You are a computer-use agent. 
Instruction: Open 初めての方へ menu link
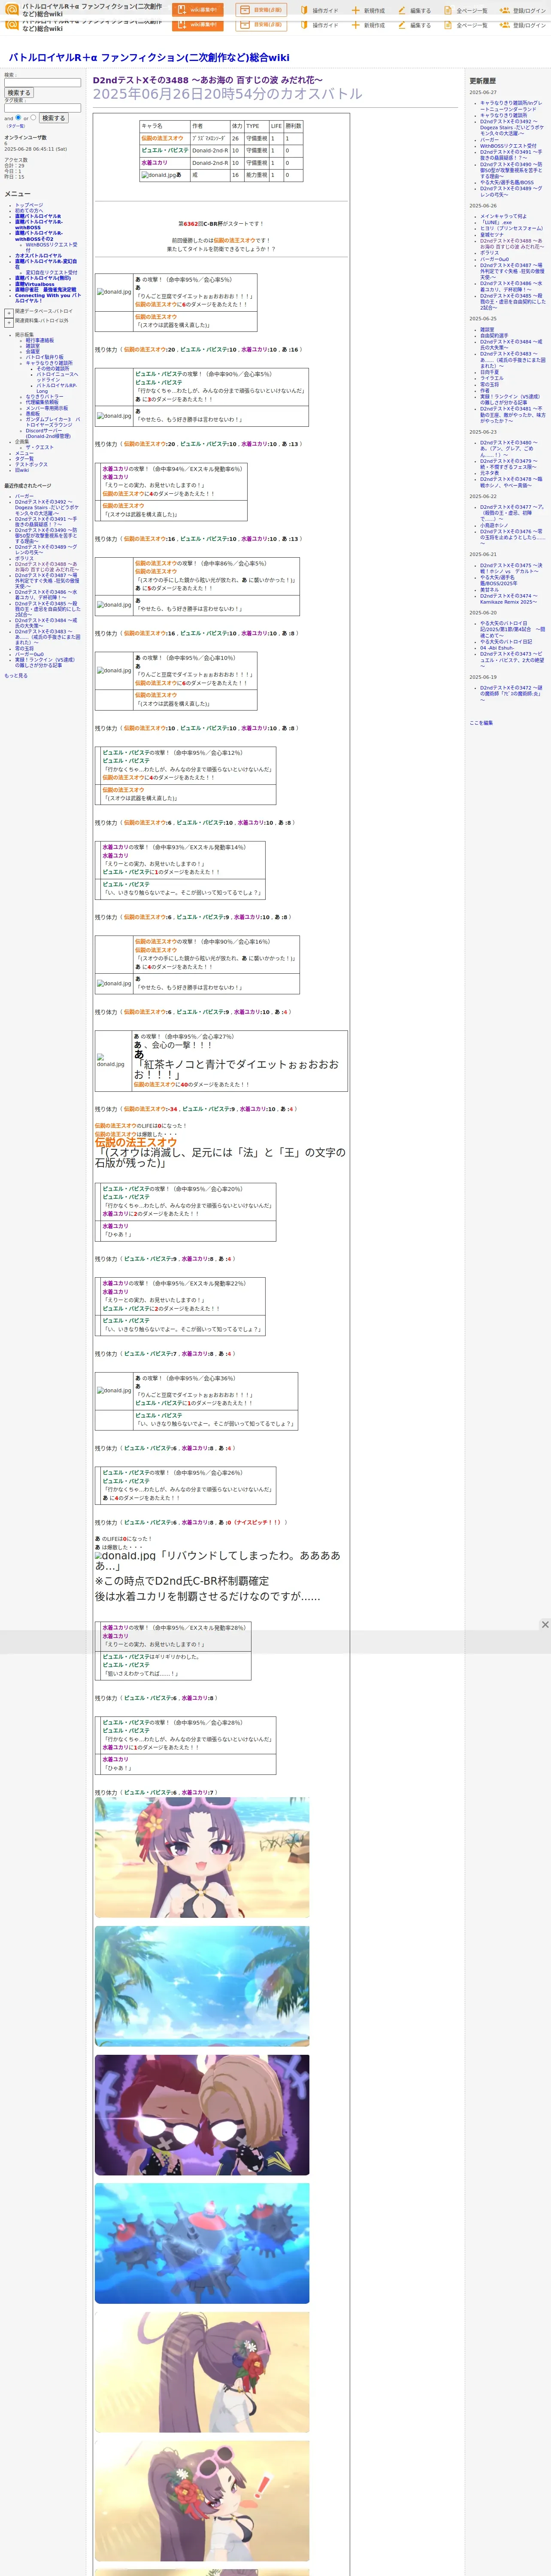(x=29, y=210)
